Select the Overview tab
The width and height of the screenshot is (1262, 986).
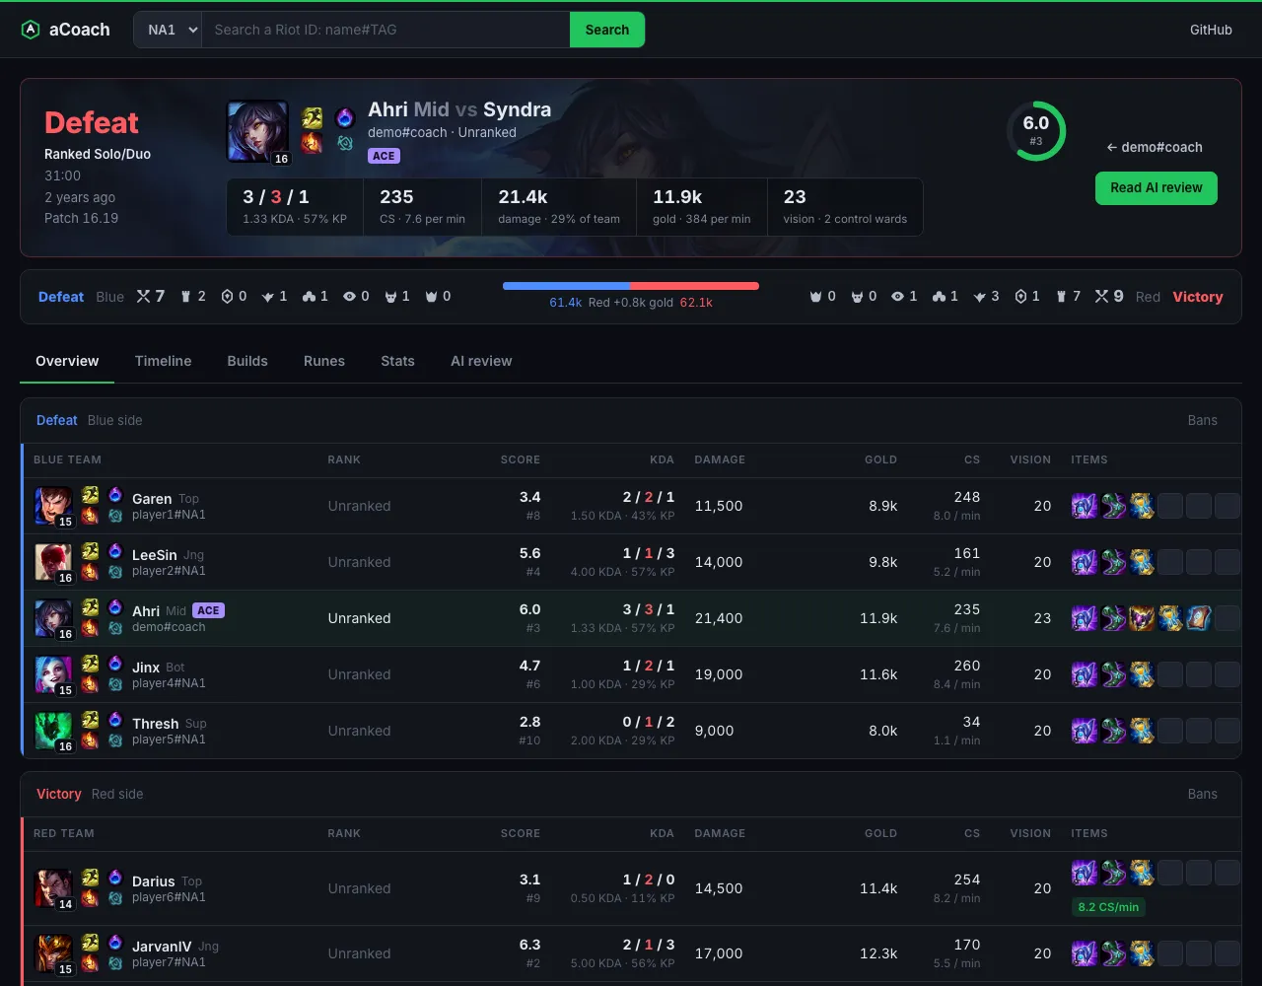(x=67, y=361)
